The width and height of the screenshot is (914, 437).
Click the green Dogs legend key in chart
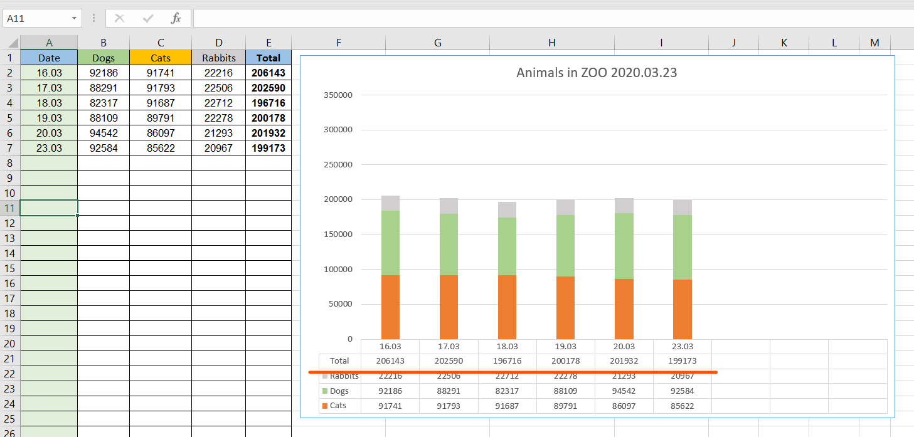coord(326,391)
